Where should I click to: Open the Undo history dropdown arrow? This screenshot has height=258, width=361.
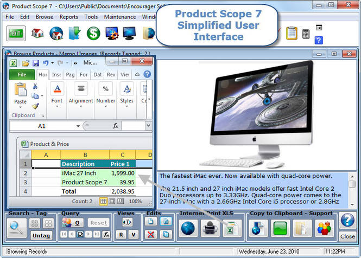[x=53, y=63]
